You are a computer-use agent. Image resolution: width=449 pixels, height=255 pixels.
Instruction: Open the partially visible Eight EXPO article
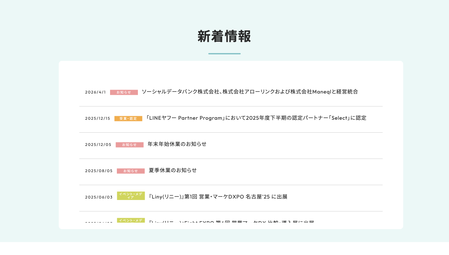click(231, 222)
